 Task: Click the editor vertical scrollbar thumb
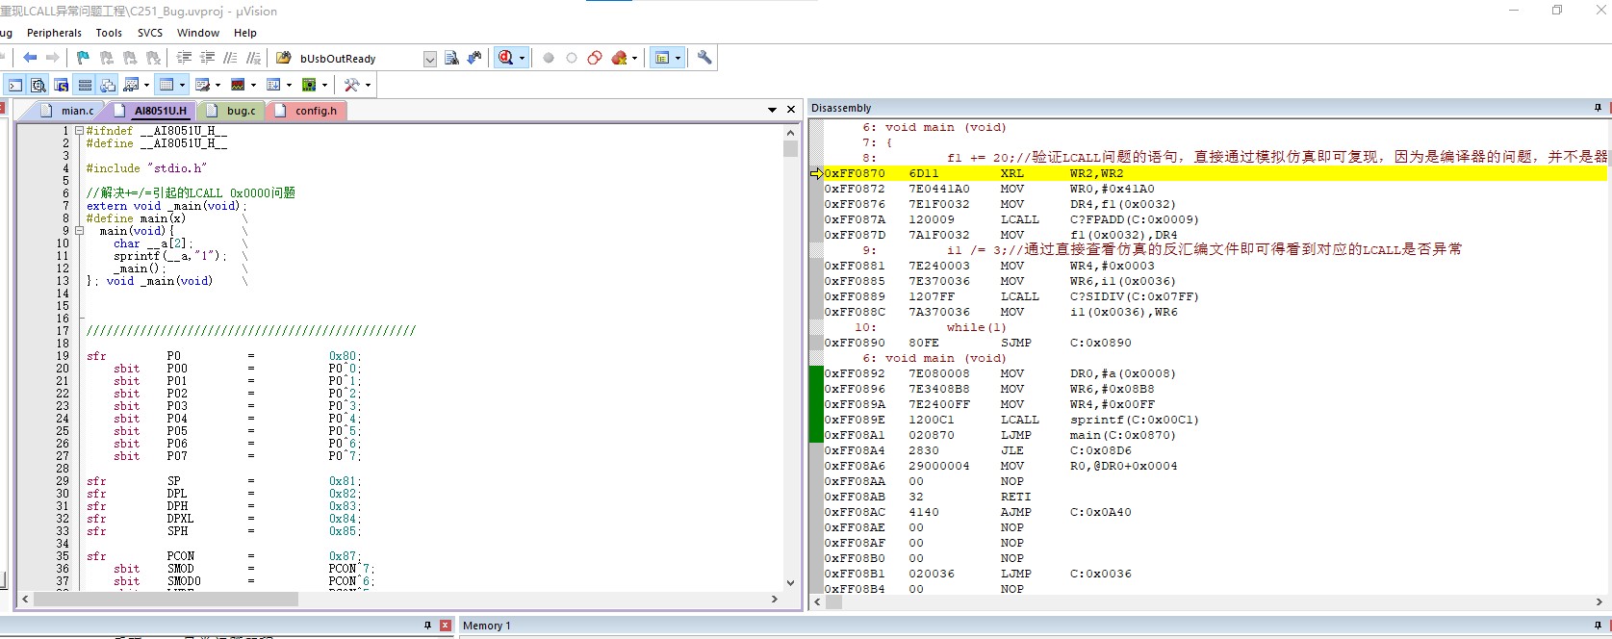click(x=791, y=149)
